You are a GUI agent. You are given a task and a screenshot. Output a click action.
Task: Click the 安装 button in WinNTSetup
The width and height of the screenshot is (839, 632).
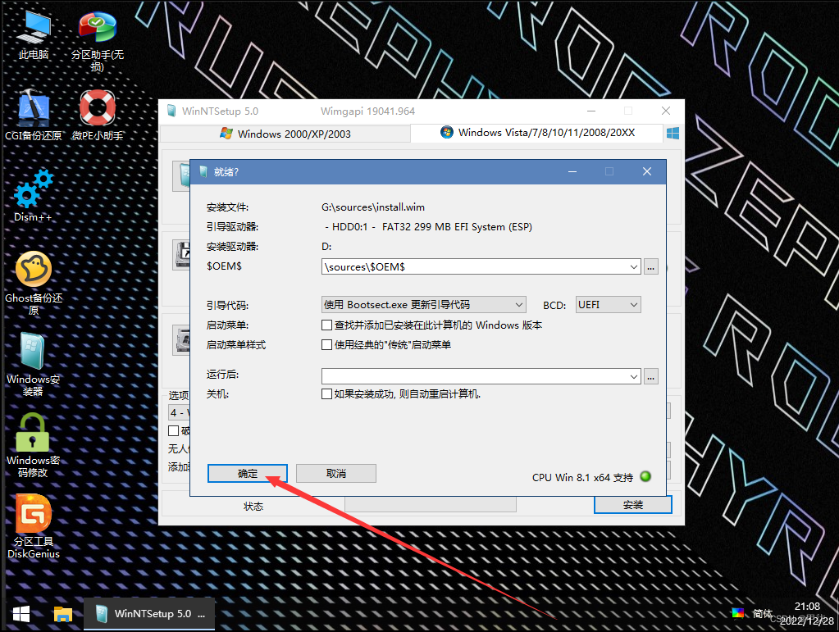pyautogui.click(x=633, y=505)
